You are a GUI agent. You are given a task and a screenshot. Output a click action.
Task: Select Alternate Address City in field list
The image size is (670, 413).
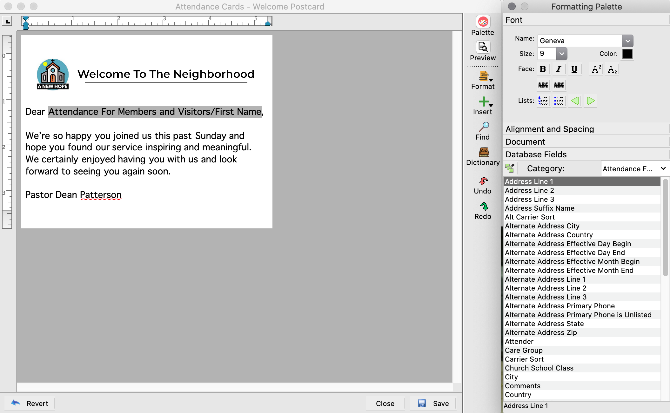point(542,226)
